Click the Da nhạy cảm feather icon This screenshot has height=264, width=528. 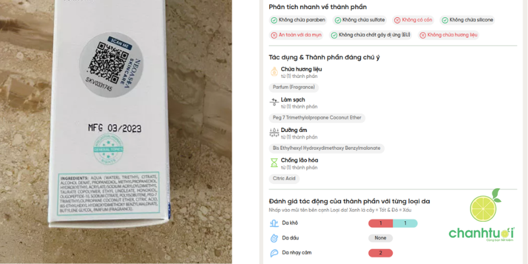tap(274, 253)
